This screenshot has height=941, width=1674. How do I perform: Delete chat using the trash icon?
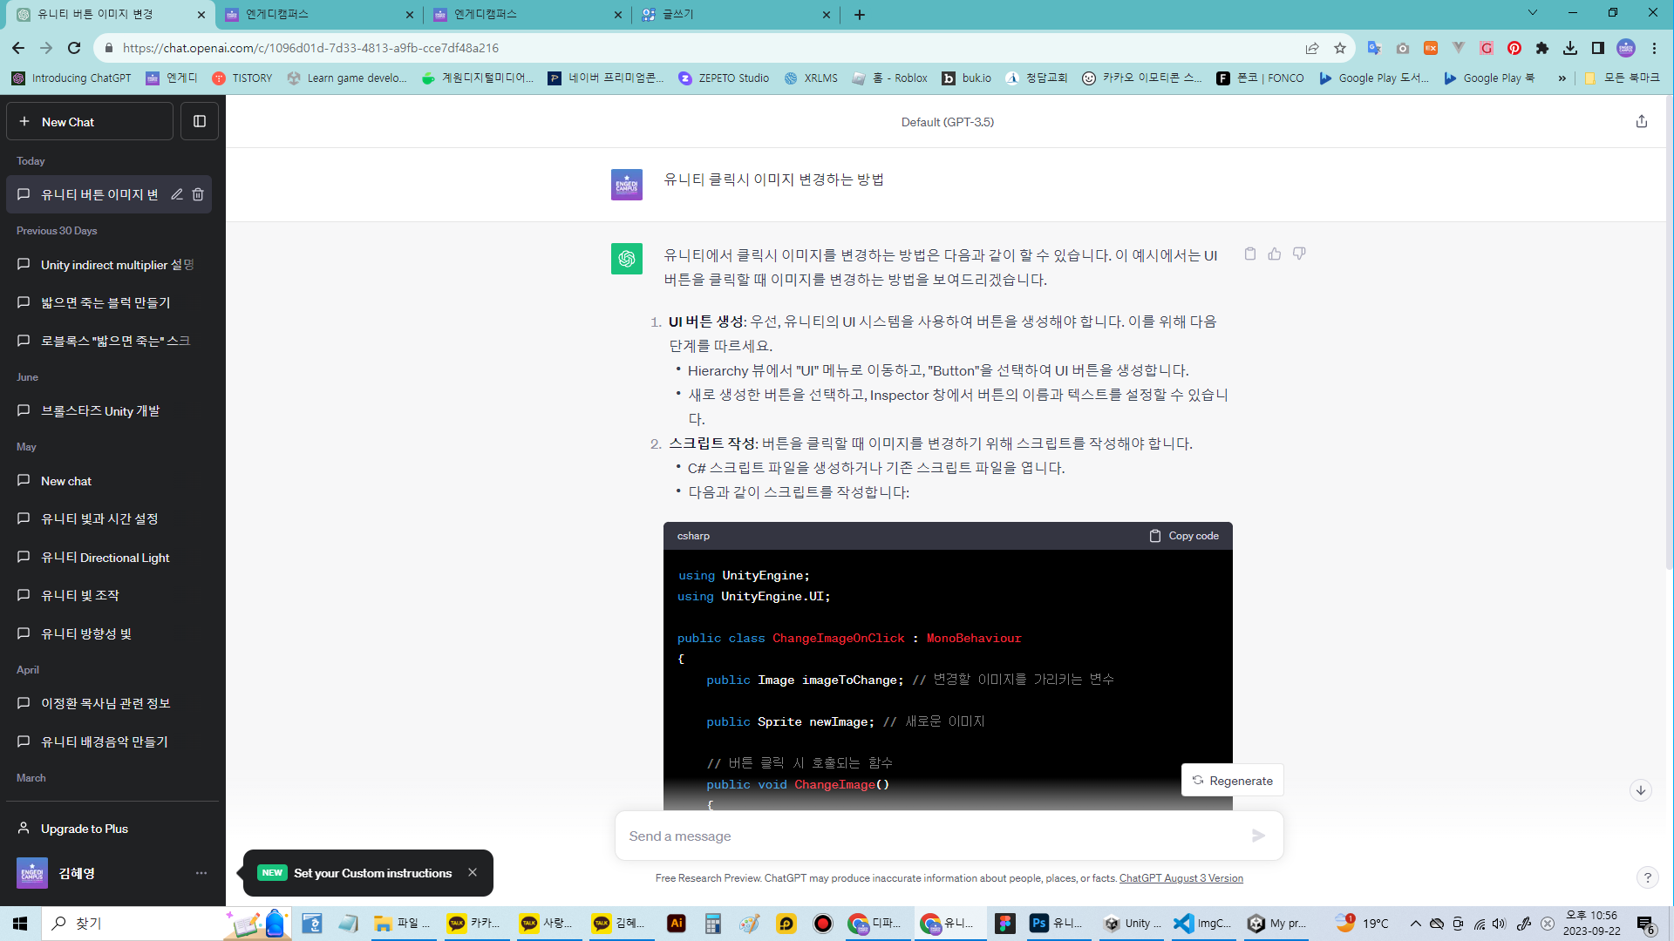198,194
